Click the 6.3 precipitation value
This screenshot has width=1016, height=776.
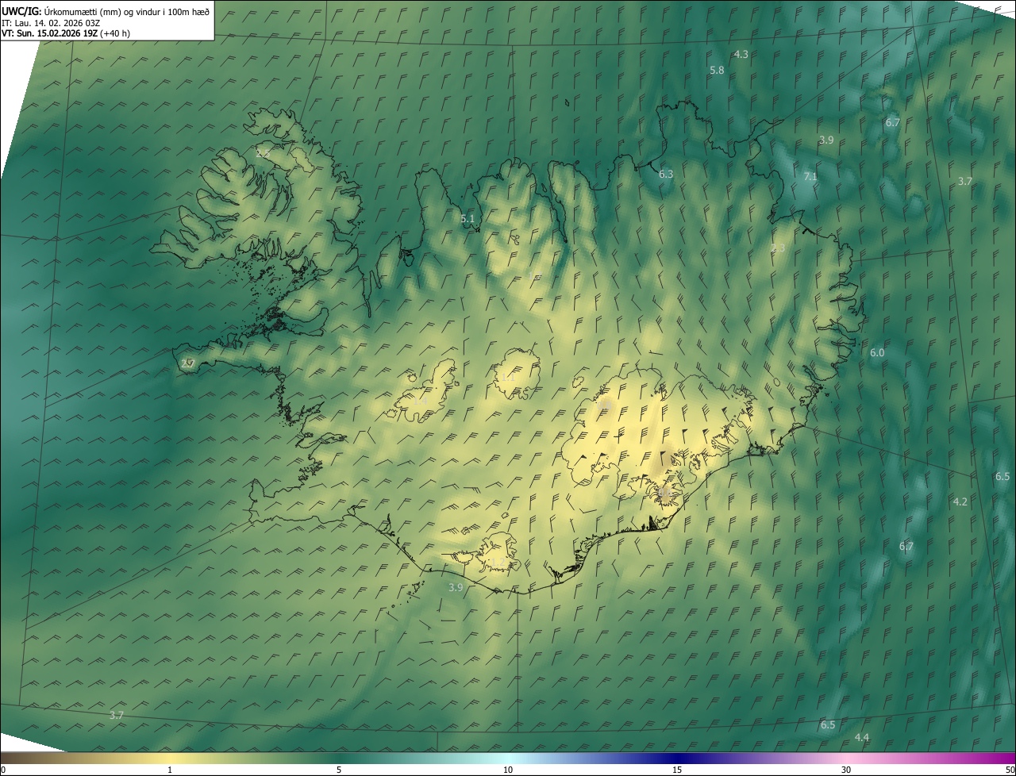[x=666, y=174]
